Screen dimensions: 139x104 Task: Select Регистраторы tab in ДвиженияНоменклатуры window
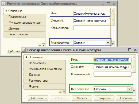tap(45, 81)
